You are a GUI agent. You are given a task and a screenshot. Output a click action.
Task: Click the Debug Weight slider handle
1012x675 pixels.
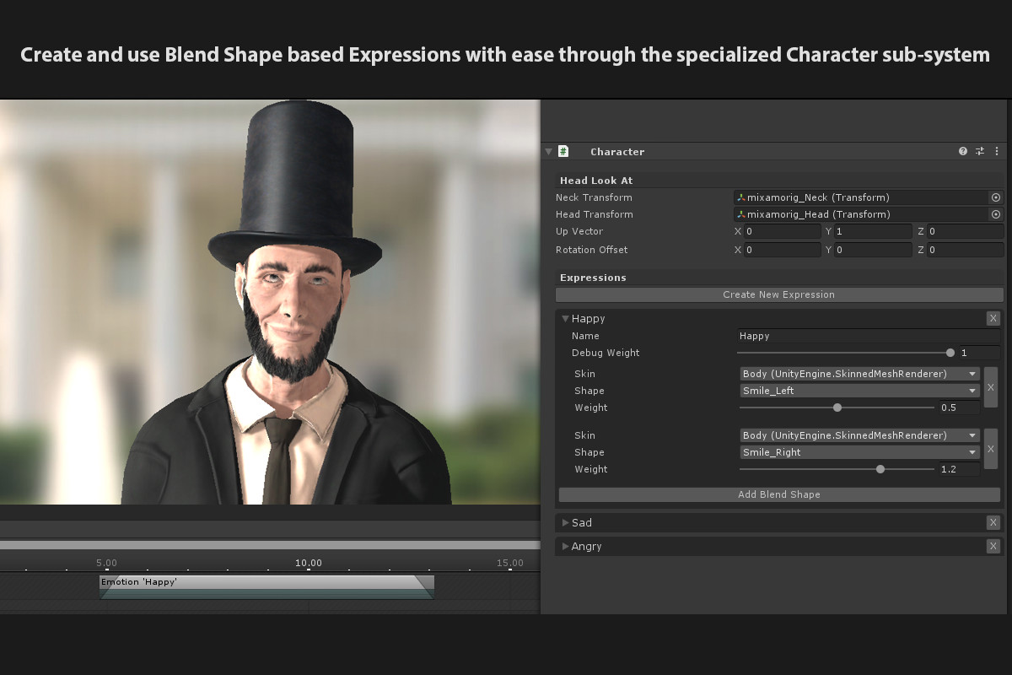[950, 353]
